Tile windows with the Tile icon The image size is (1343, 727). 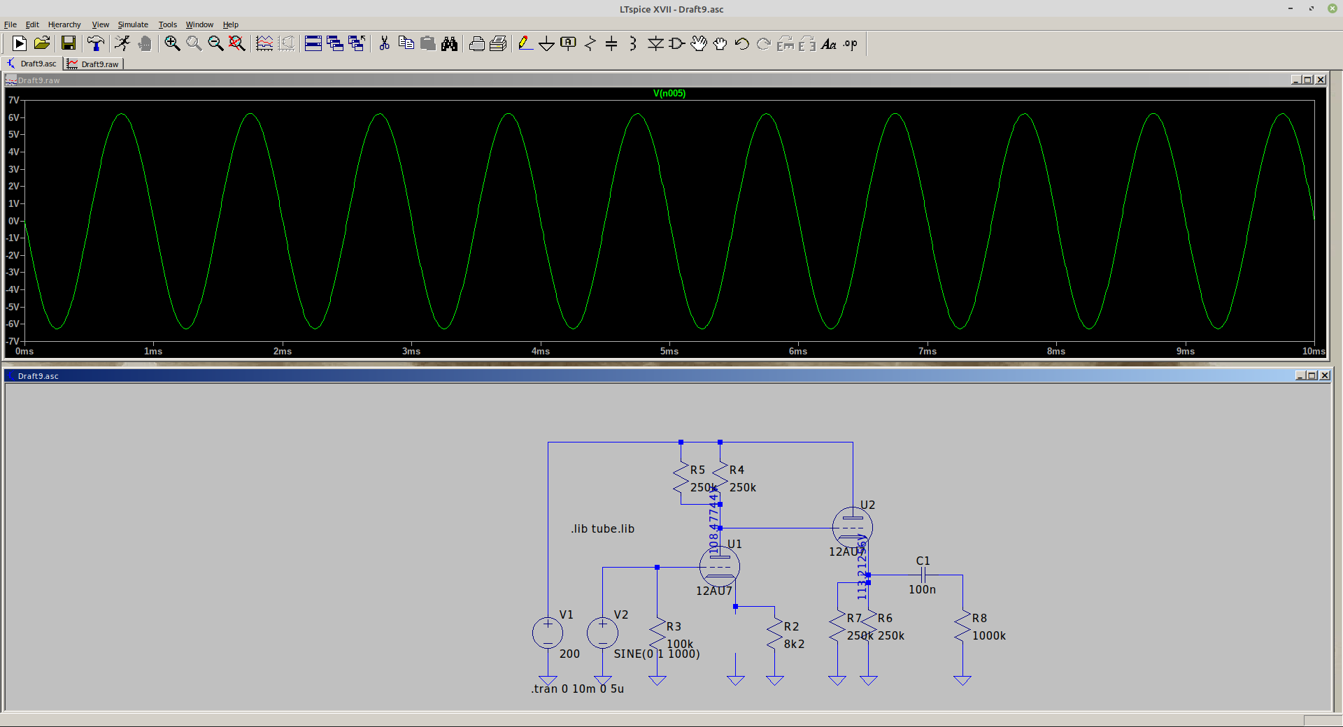[313, 43]
